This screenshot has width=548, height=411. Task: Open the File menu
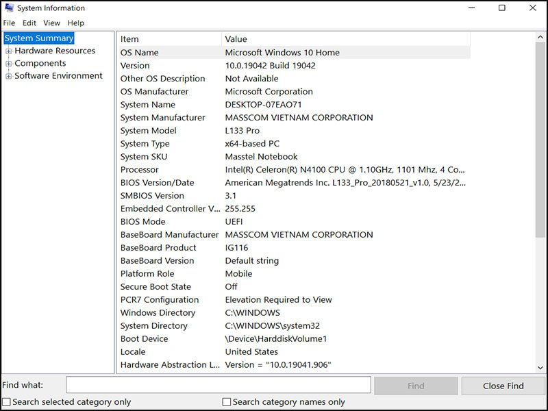coord(10,23)
